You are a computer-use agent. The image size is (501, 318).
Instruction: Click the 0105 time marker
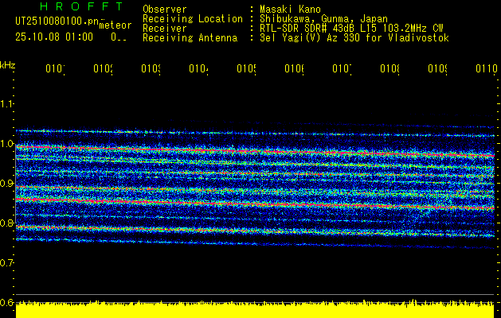coord(247,68)
